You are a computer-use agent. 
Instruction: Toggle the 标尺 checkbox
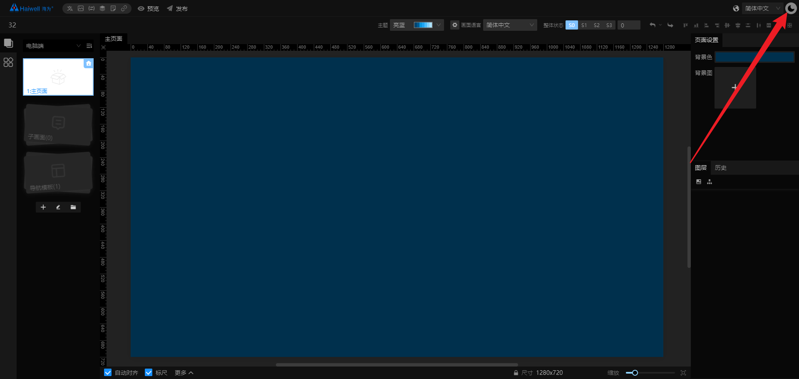[149, 372]
